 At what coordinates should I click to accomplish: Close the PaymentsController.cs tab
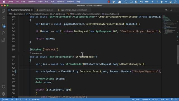click(x=32, y=10)
